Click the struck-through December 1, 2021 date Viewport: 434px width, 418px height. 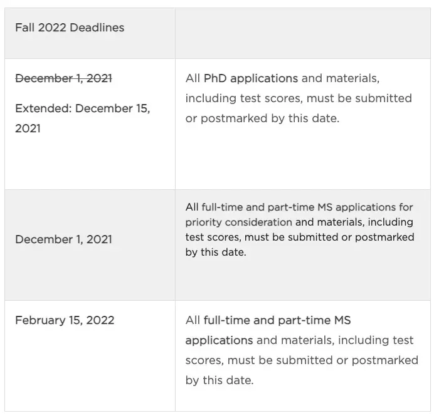pyautogui.click(x=63, y=78)
